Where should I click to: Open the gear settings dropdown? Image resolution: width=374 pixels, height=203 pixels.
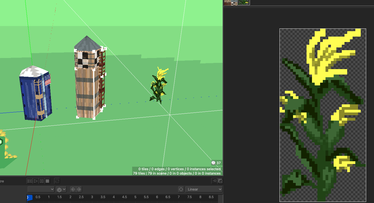click(x=61, y=189)
